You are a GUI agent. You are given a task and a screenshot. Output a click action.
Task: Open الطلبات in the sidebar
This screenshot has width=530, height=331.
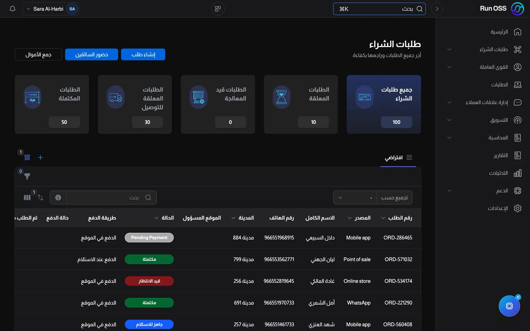click(506, 85)
